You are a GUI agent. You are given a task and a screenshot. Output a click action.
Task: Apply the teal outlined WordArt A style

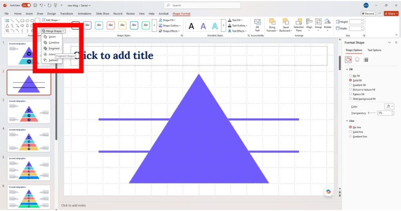[215, 26]
